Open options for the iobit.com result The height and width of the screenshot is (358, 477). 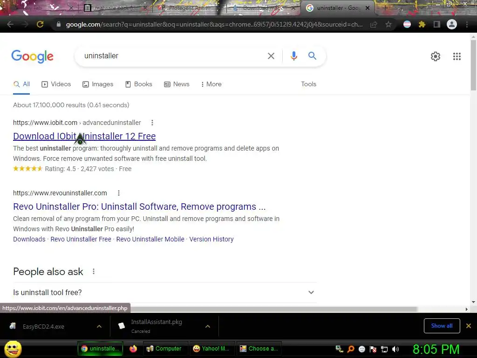click(152, 123)
